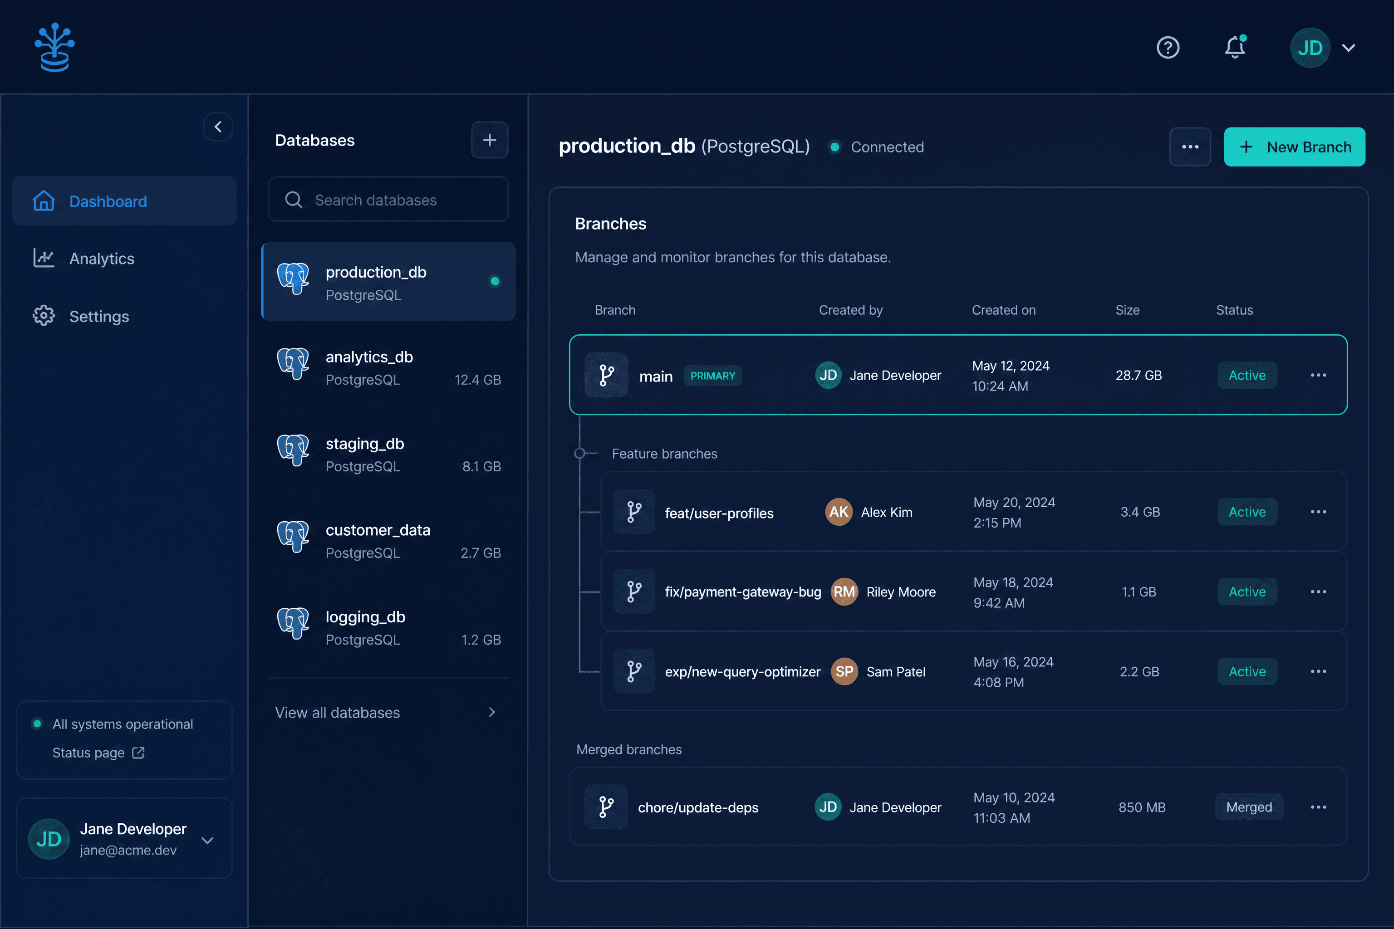Click the Size column header
This screenshot has height=929, width=1394.
click(1127, 310)
